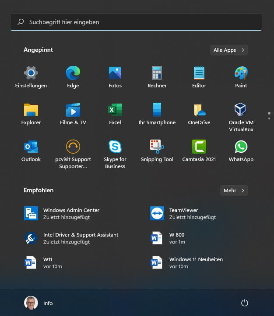Open the Einstellungen app

coord(31,77)
